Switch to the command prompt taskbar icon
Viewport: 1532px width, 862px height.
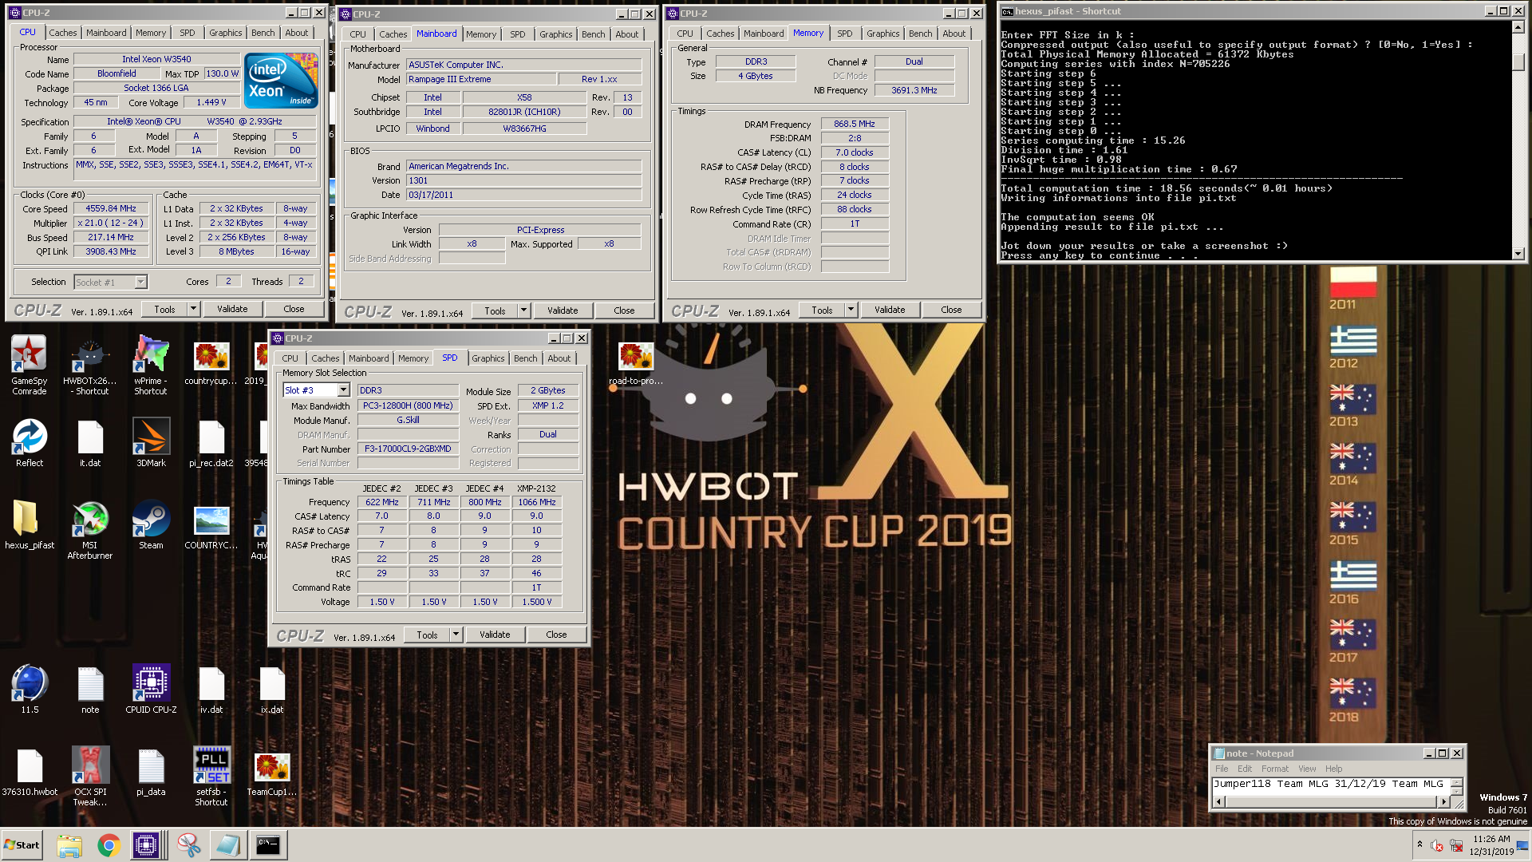pos(267,845)
